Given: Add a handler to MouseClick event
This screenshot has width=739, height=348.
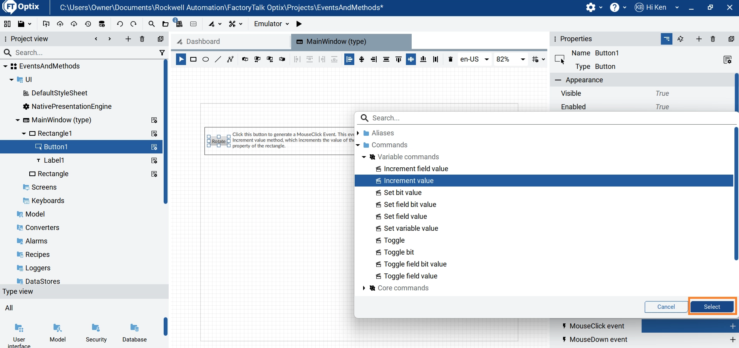Looking at the screenshot, I should pyautogui.click(x=732, y=326).
